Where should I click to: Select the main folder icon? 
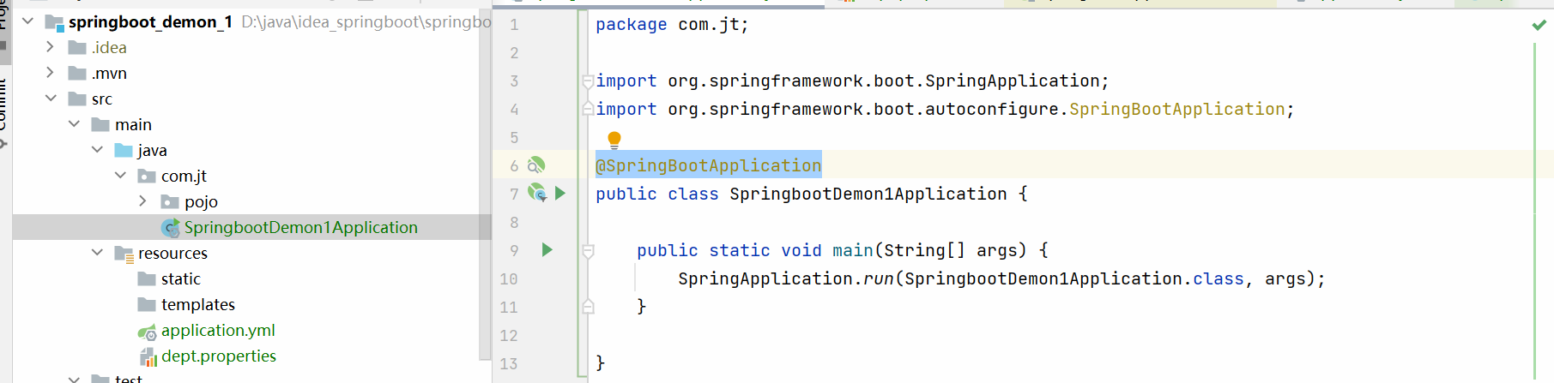(x=100, y=124)
